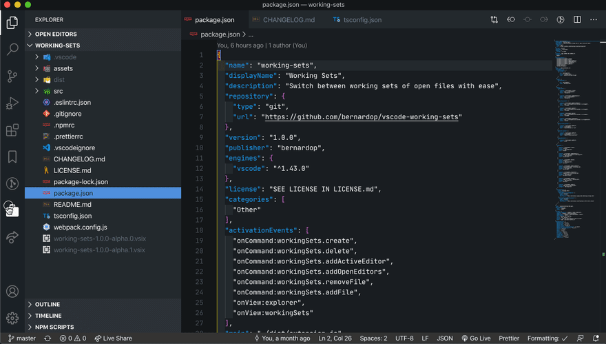Change end of line via LF
Image resolution: width=606 pixels, height=344 pixels.
[425, 338]
